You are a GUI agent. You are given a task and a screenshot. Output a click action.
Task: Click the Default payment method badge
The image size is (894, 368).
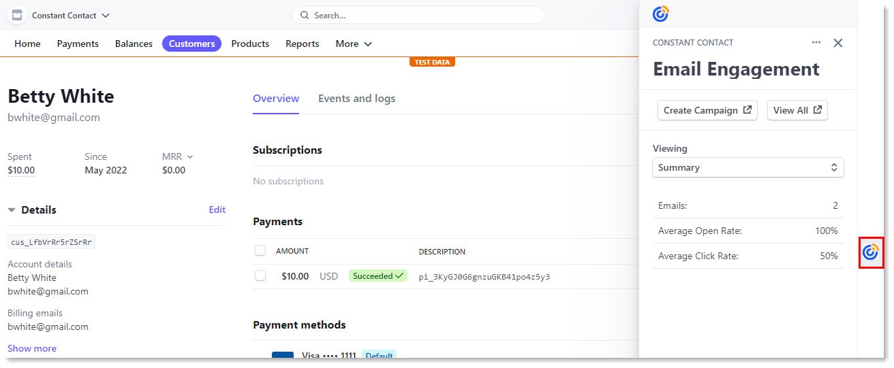379,355
